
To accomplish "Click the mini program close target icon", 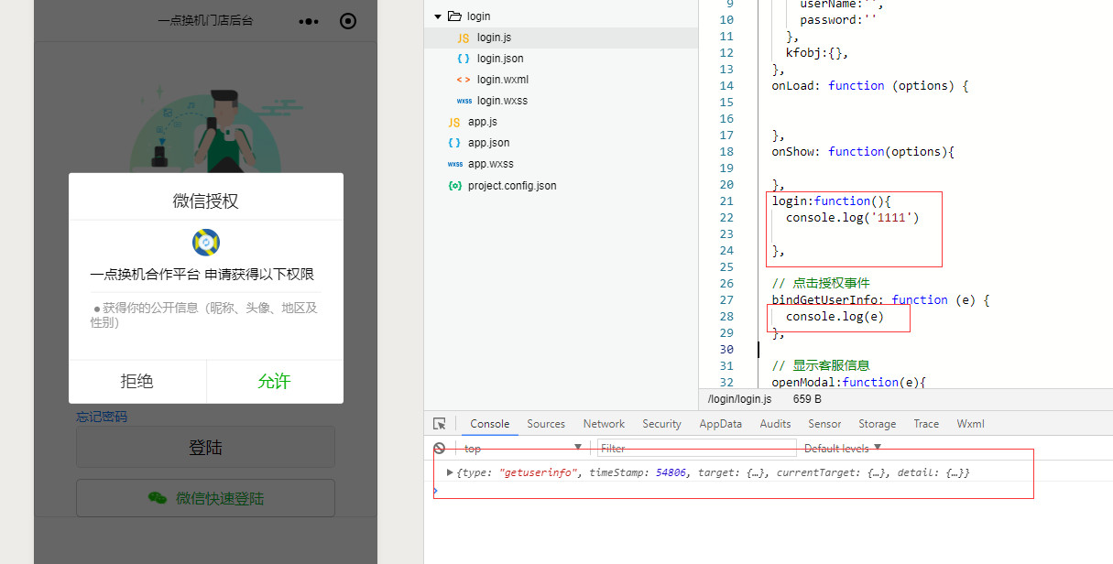I will pyautogui.click(x=348, y=21).
